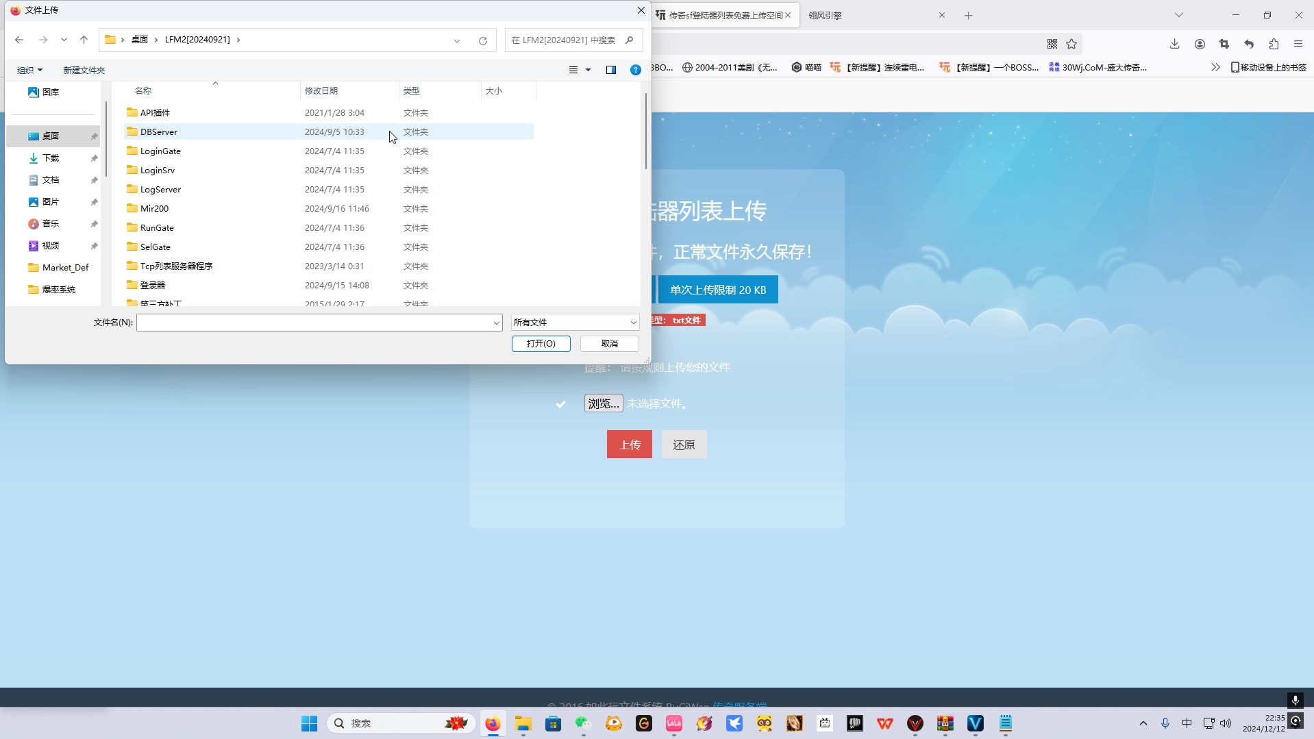Sort files by 大小 column
This screenshot has width=1314, height=739.
tap(494, 90)
